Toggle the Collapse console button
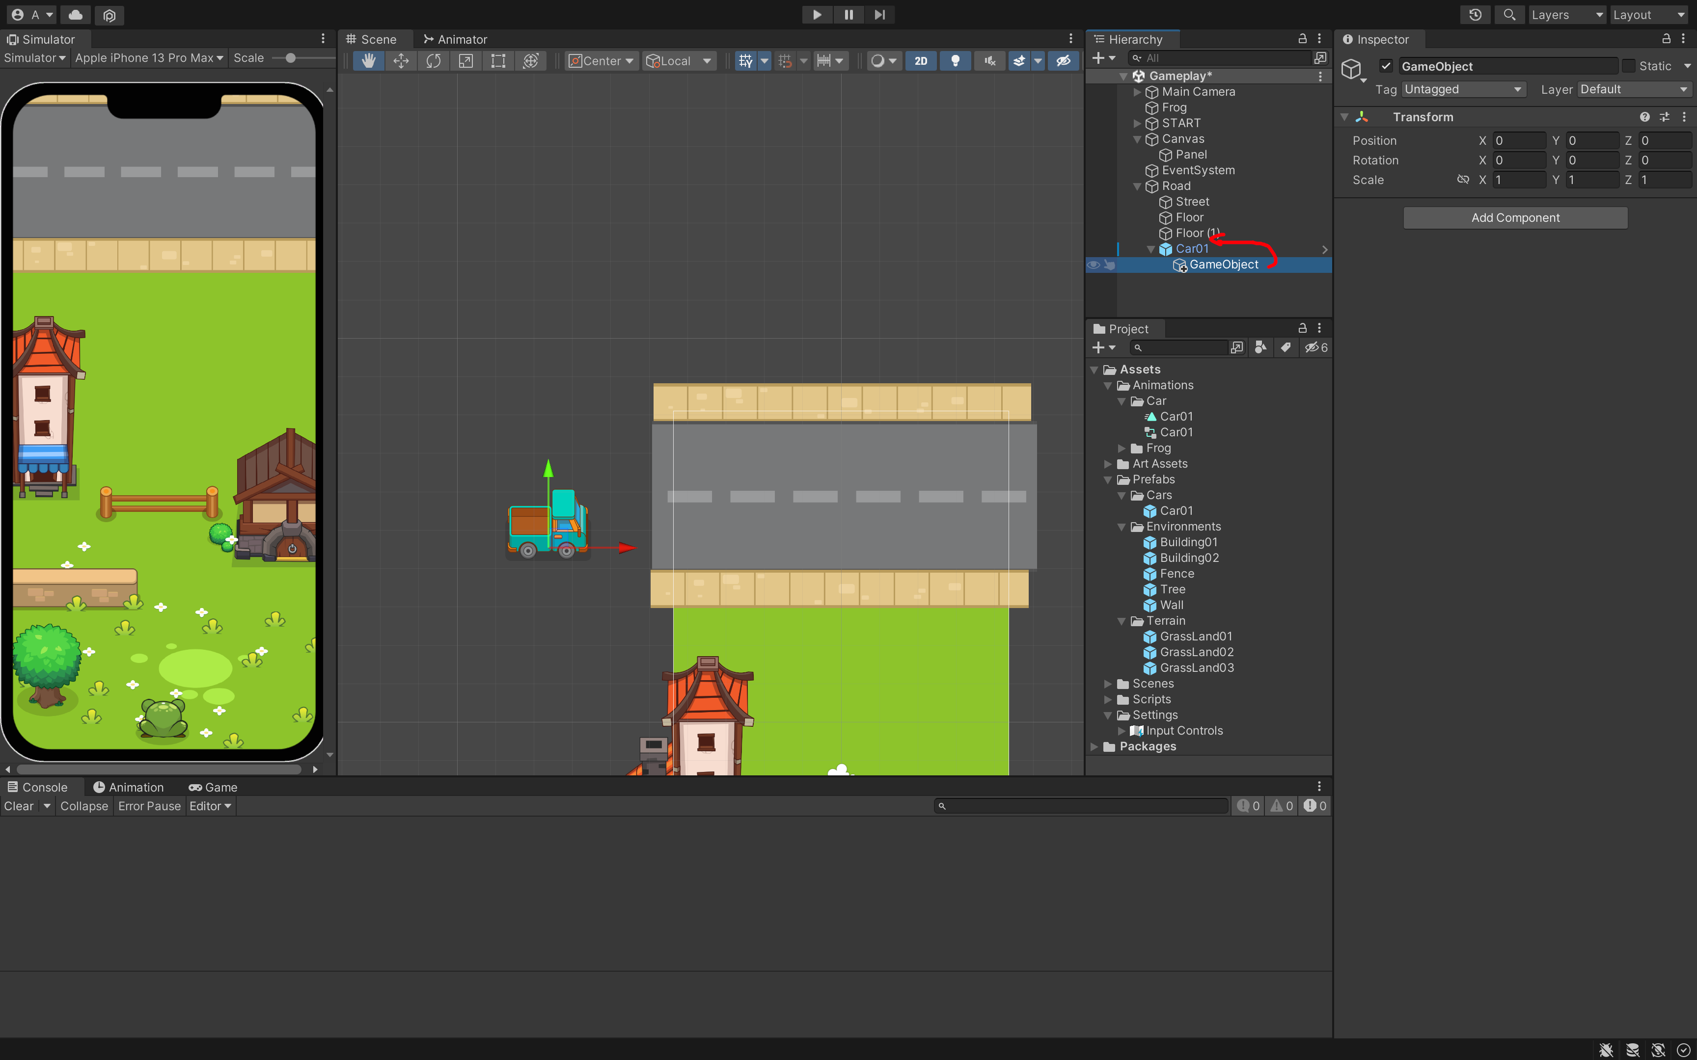This screenshot has width=1697, height=1060. click(84, 806)
